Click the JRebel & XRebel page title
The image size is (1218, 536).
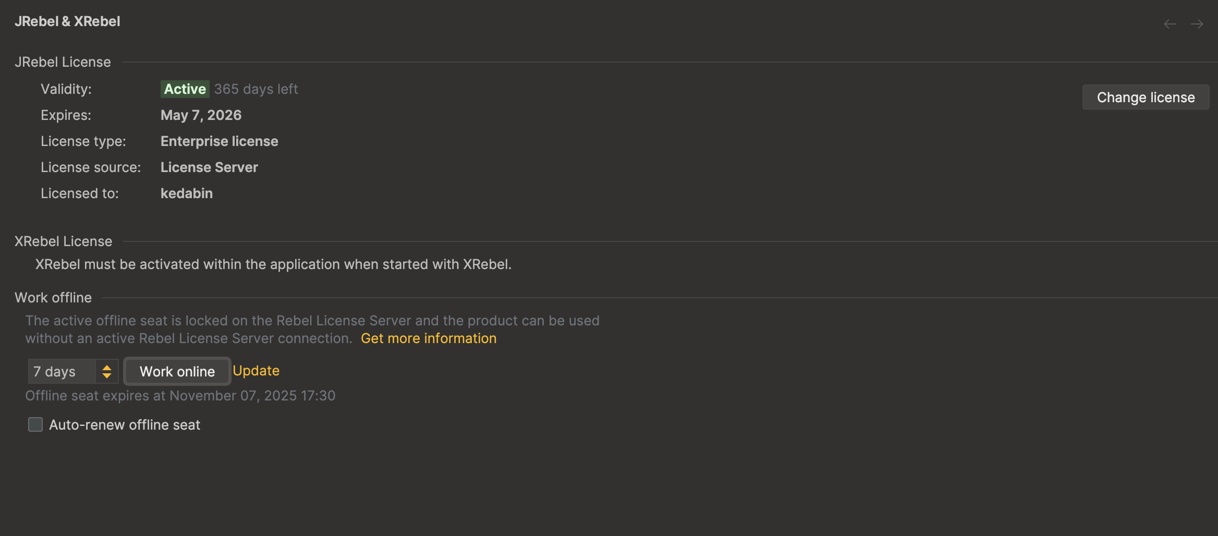click(x=67, y=21)
